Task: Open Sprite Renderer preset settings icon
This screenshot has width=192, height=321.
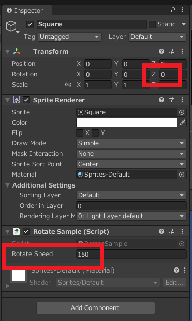Action: pyautogui.click(x=172, y=100)
